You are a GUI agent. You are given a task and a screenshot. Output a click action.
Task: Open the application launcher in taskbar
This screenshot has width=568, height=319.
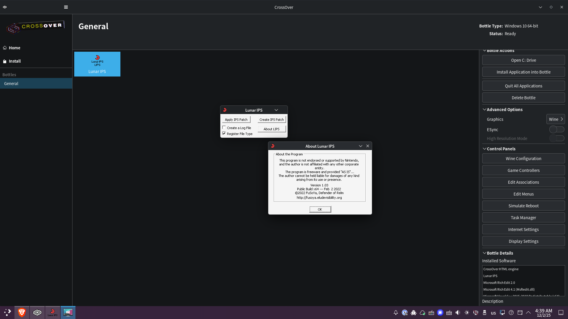(x=7, y=313)
